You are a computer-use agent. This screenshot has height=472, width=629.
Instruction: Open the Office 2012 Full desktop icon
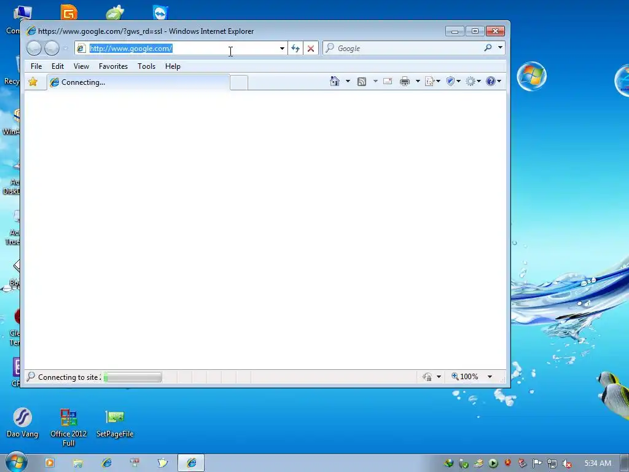(x=69, y=428)
